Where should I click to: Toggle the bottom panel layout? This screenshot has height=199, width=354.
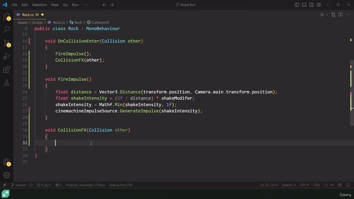tap(304, 5)
